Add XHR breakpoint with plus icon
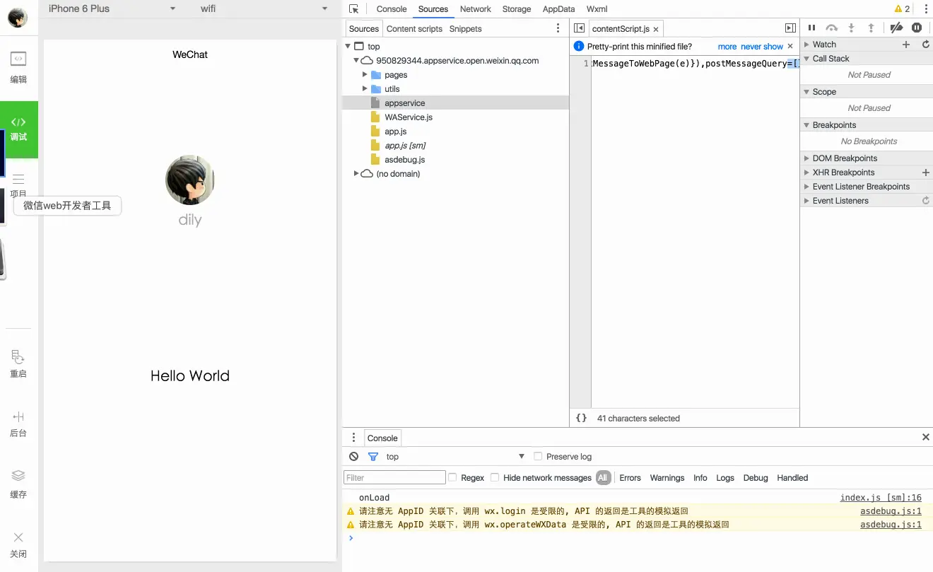Viewport: 933px width, 572px height. tap(926, 173)
